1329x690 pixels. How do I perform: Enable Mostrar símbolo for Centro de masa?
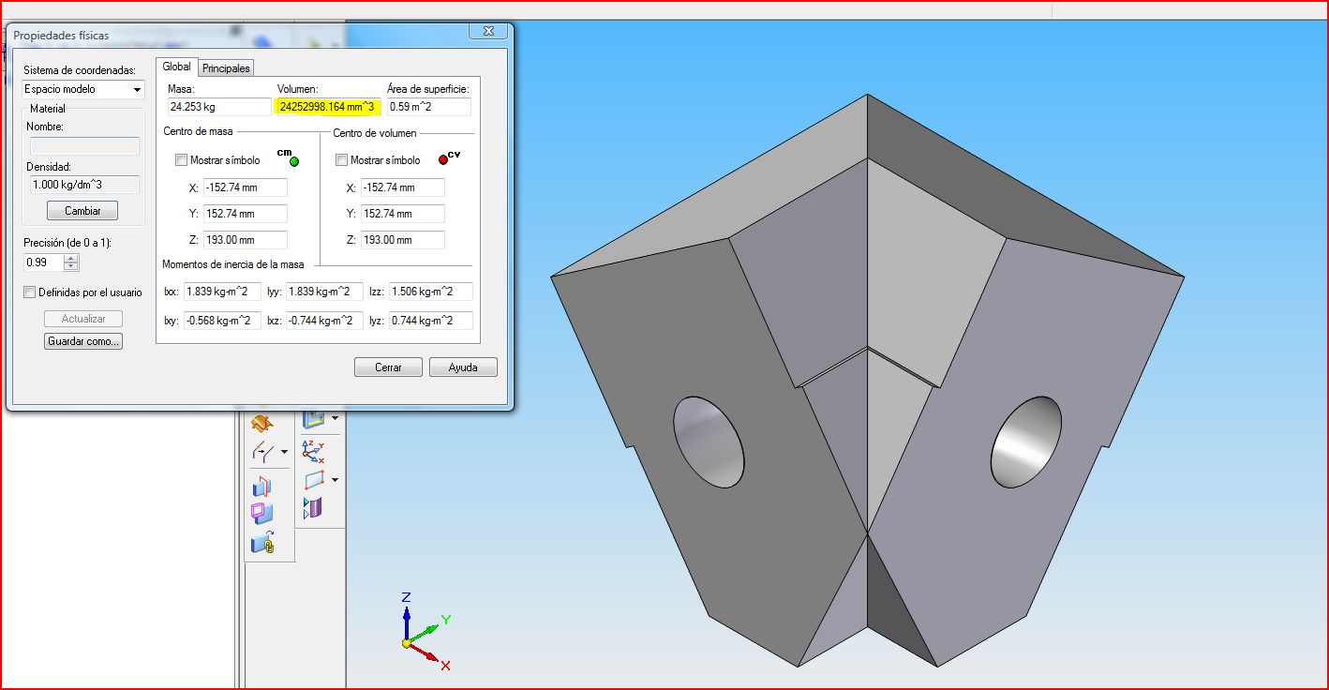[182, 160]
